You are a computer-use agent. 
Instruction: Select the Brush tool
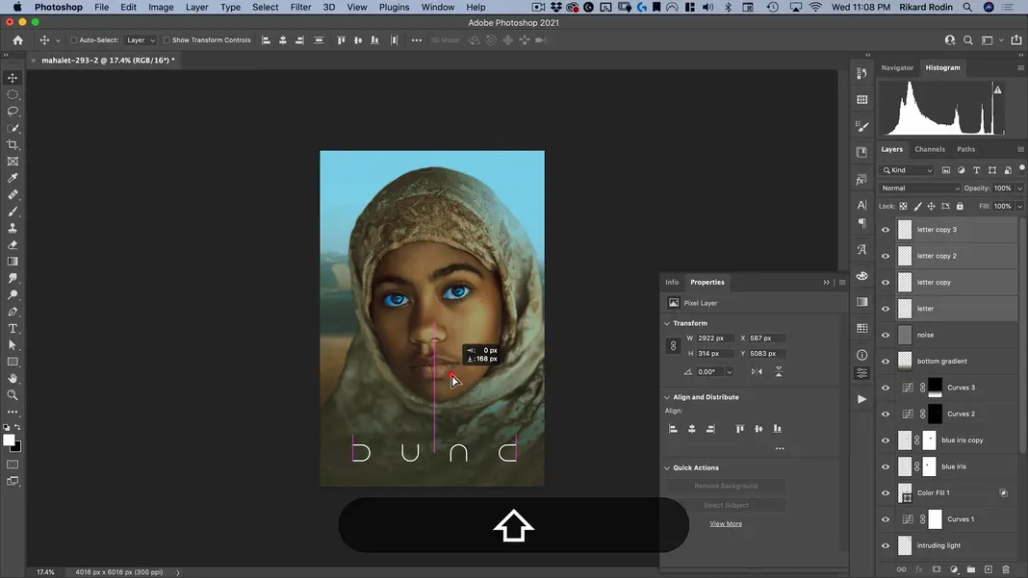click(13, 212)
